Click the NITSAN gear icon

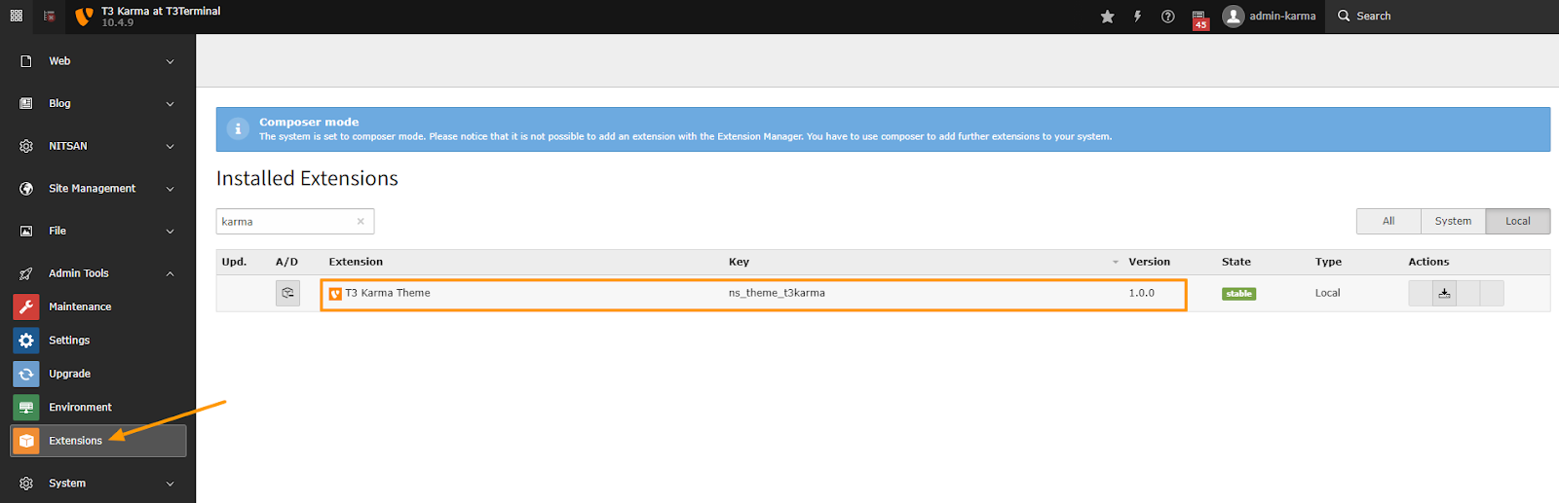(26, 146)
